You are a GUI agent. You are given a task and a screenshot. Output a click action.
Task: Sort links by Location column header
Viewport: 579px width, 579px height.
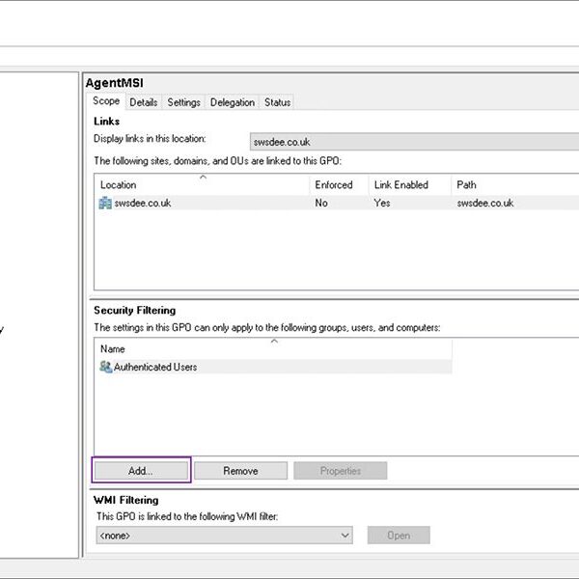119,184
